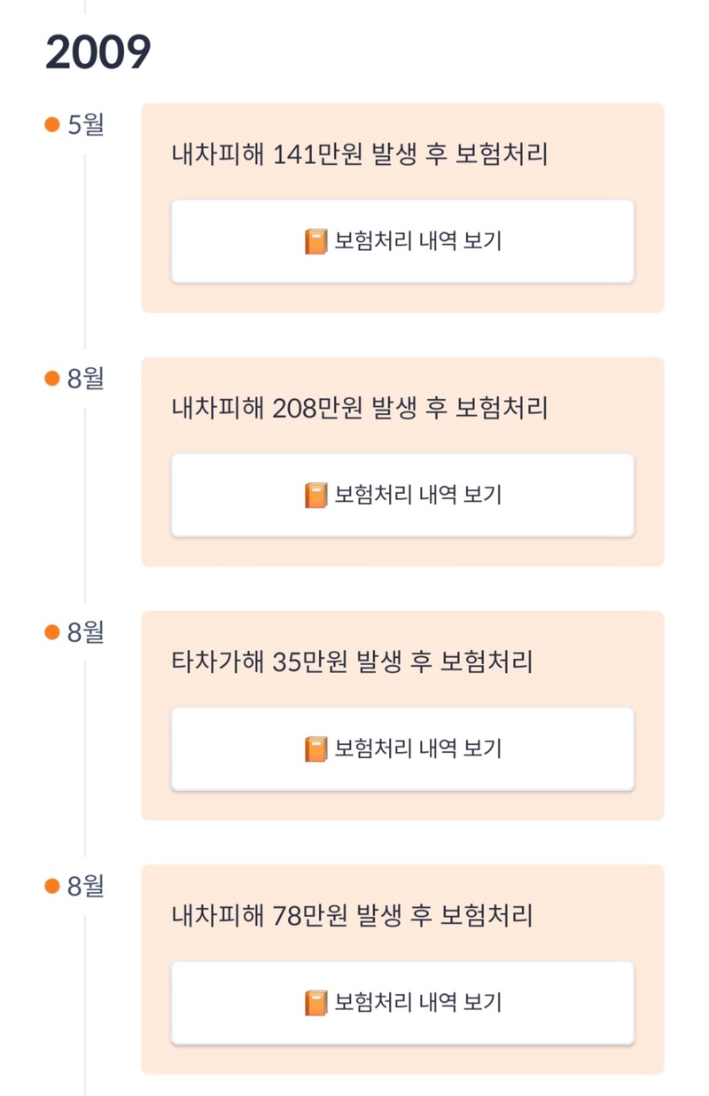Image resolution: width=709 pixels, height=1096 pixels.
Task: Select the orange dot beside the 208만원 entry
Action: pyautogui.click(x=51, y=379)
